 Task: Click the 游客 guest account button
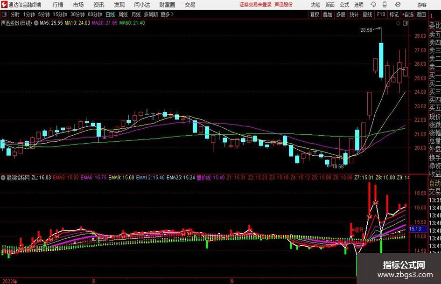[422, 5]
